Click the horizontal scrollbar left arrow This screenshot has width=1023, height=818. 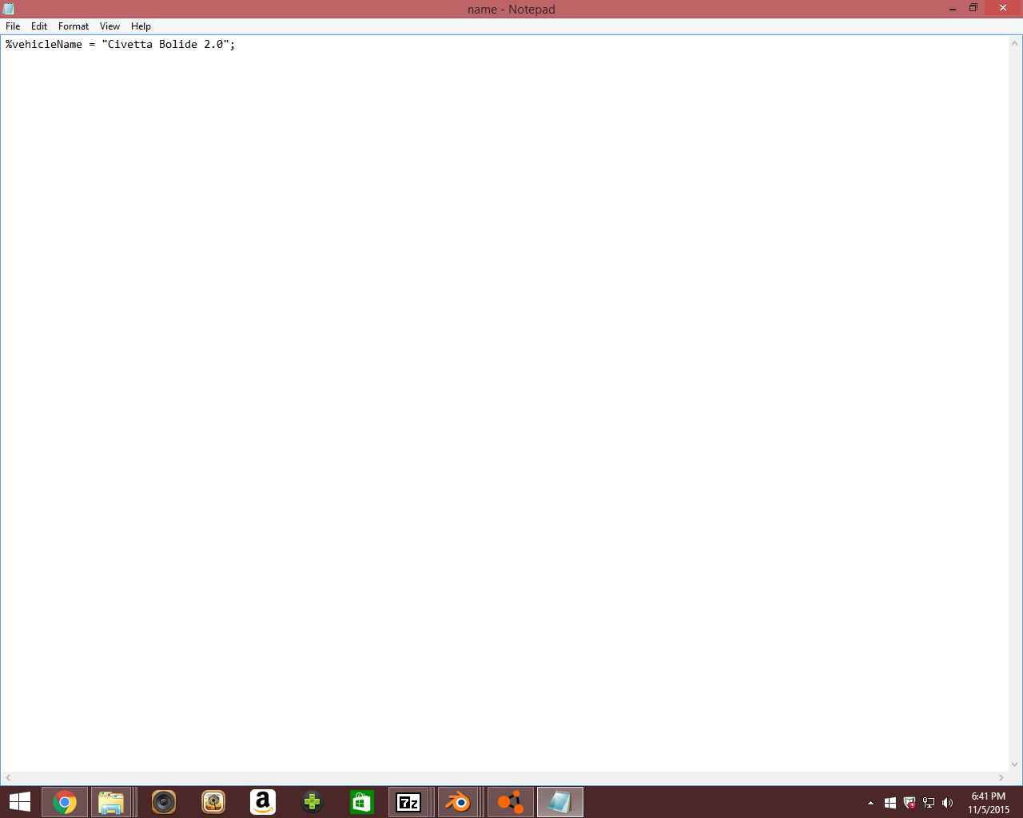(8, 777)
